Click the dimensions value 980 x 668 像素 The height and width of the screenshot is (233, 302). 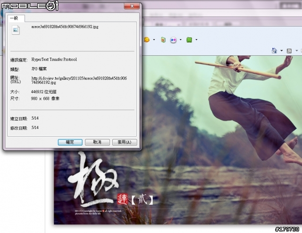coord(45,99)
